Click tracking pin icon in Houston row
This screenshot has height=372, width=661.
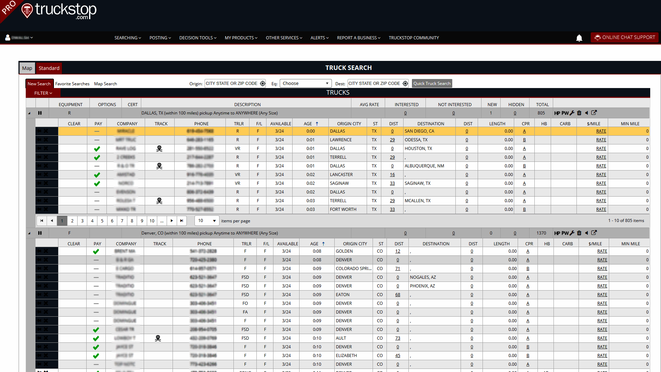click(159, 149)
